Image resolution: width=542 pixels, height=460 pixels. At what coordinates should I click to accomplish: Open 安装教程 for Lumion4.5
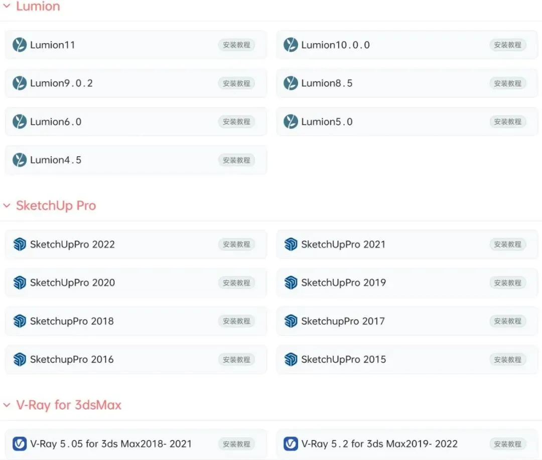tap(236, 160)
